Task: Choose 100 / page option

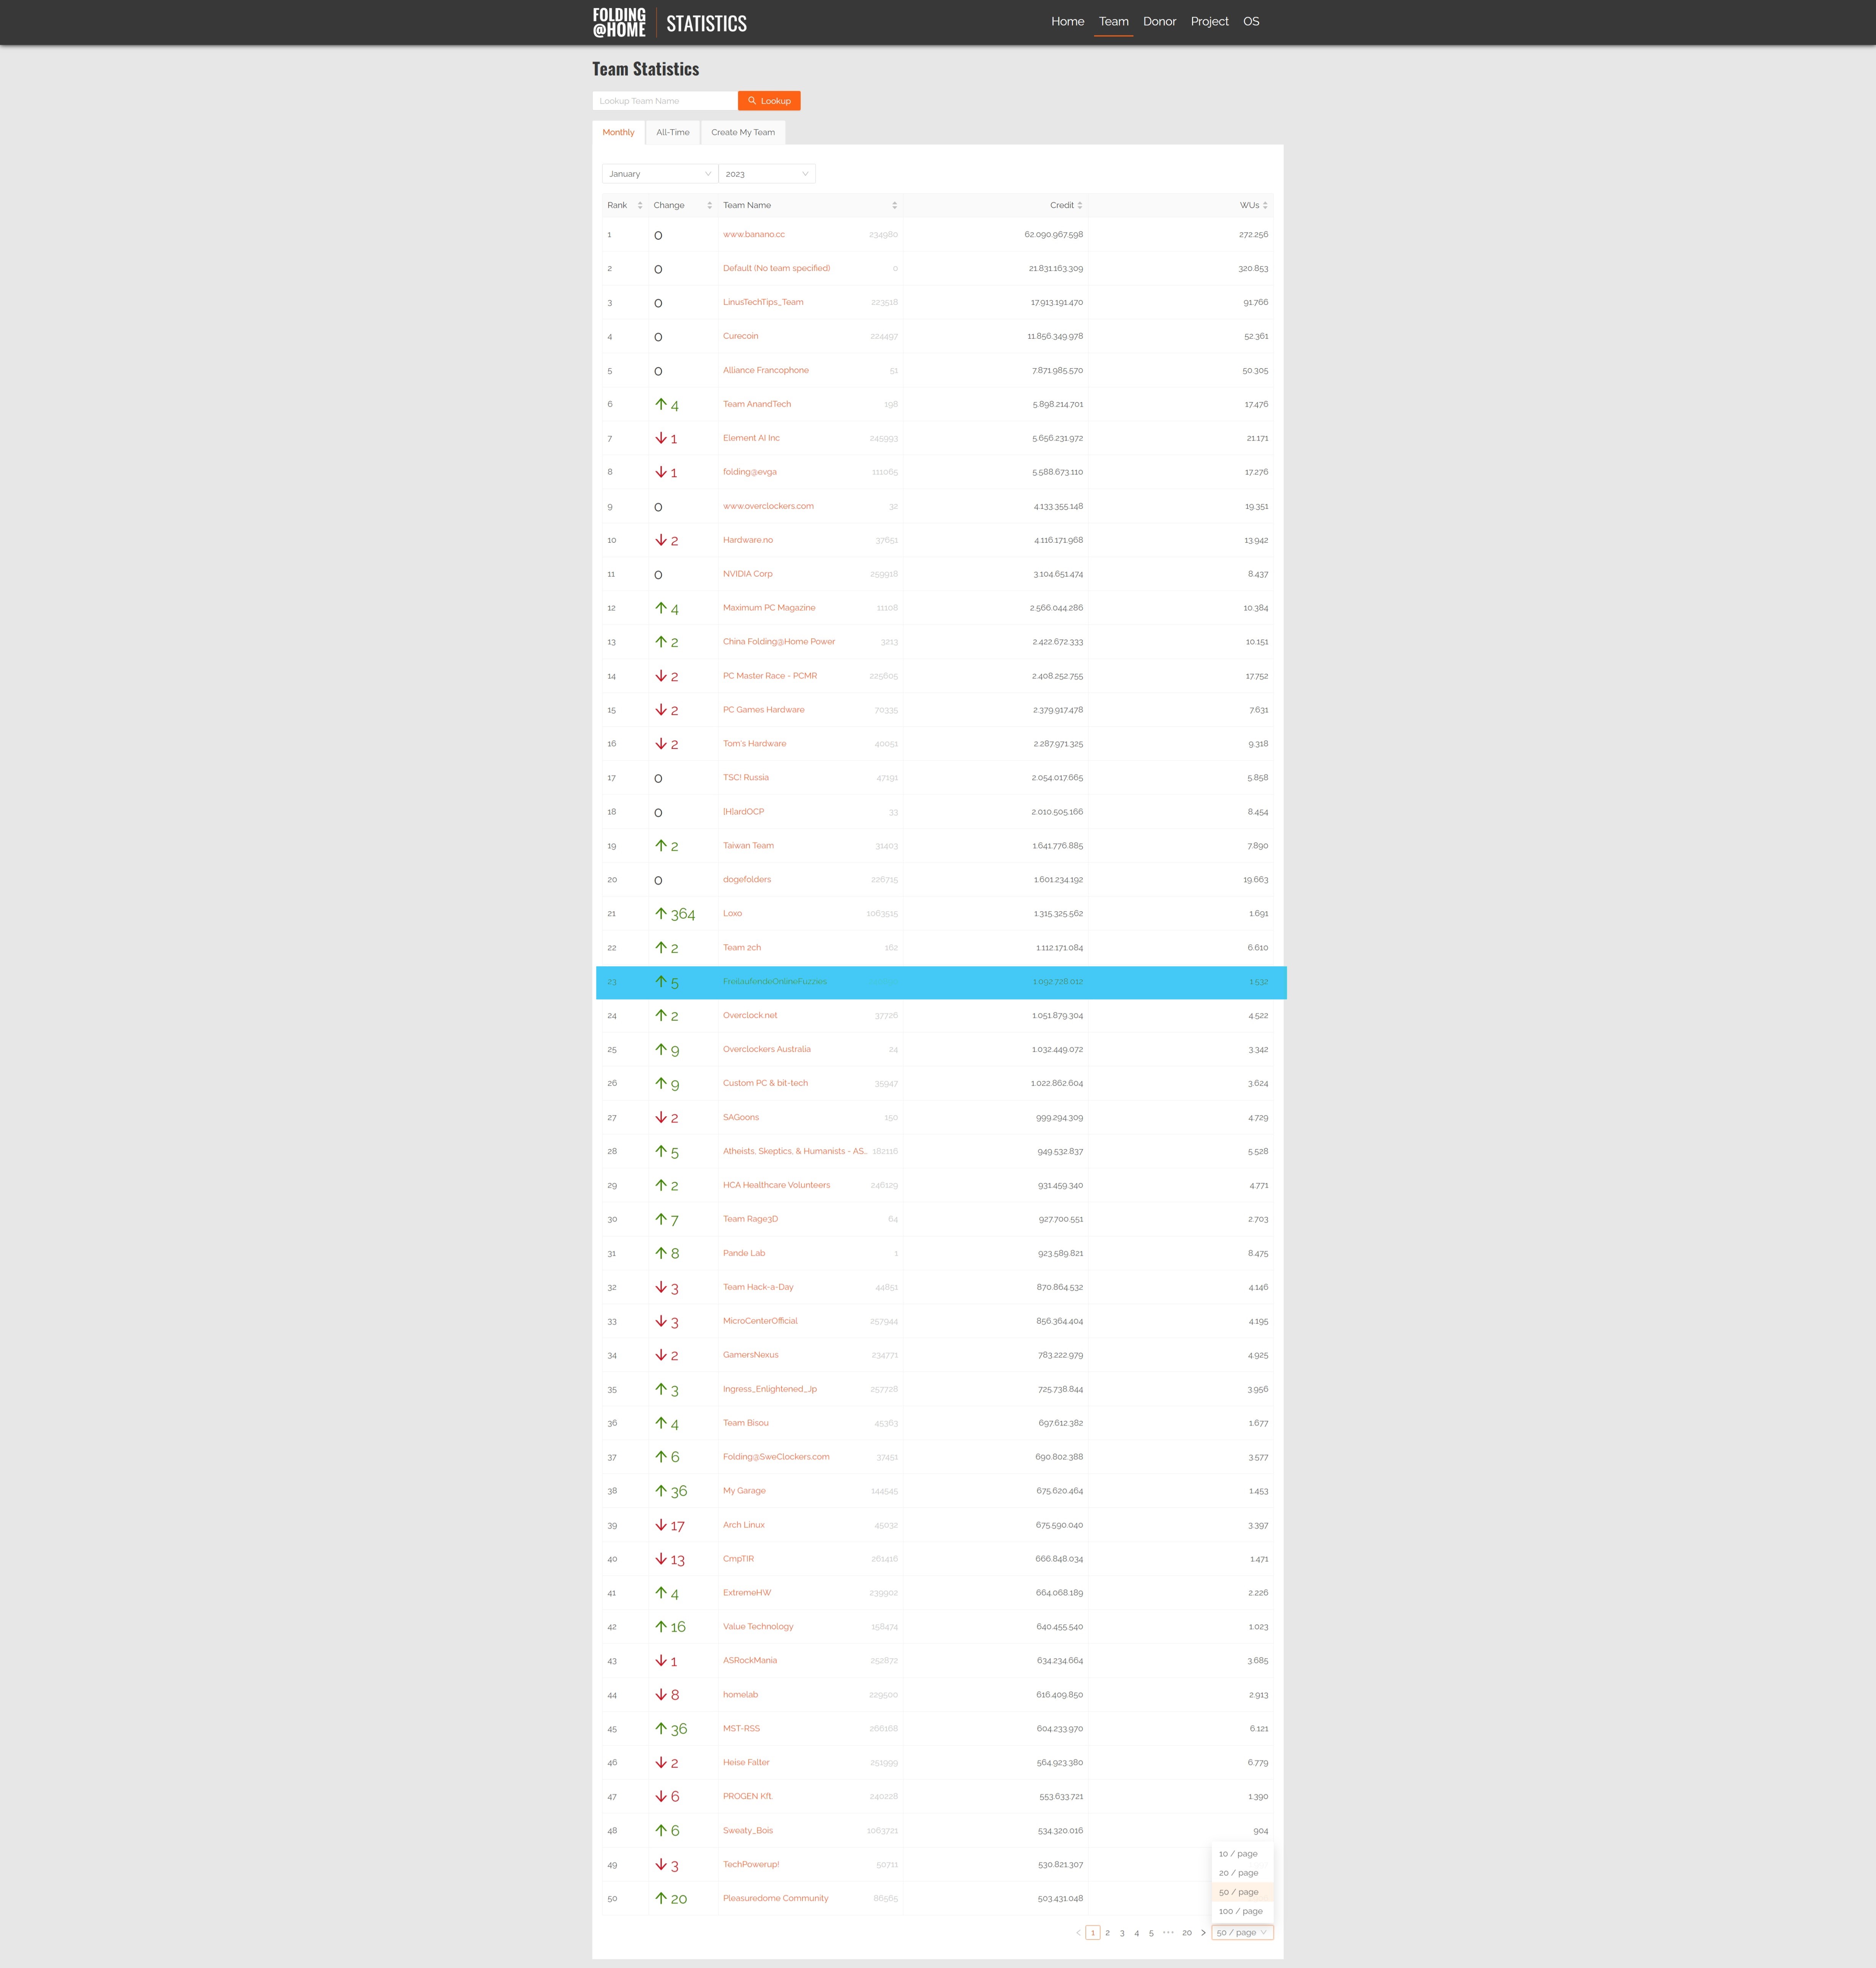Action: click(x=1242, y=1910)
